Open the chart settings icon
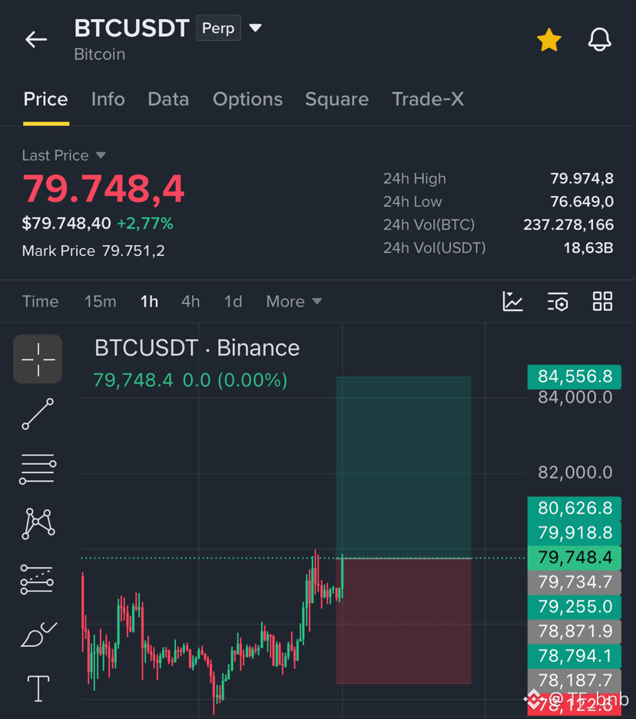The image size is (636, 719). (x=558, y=301)
